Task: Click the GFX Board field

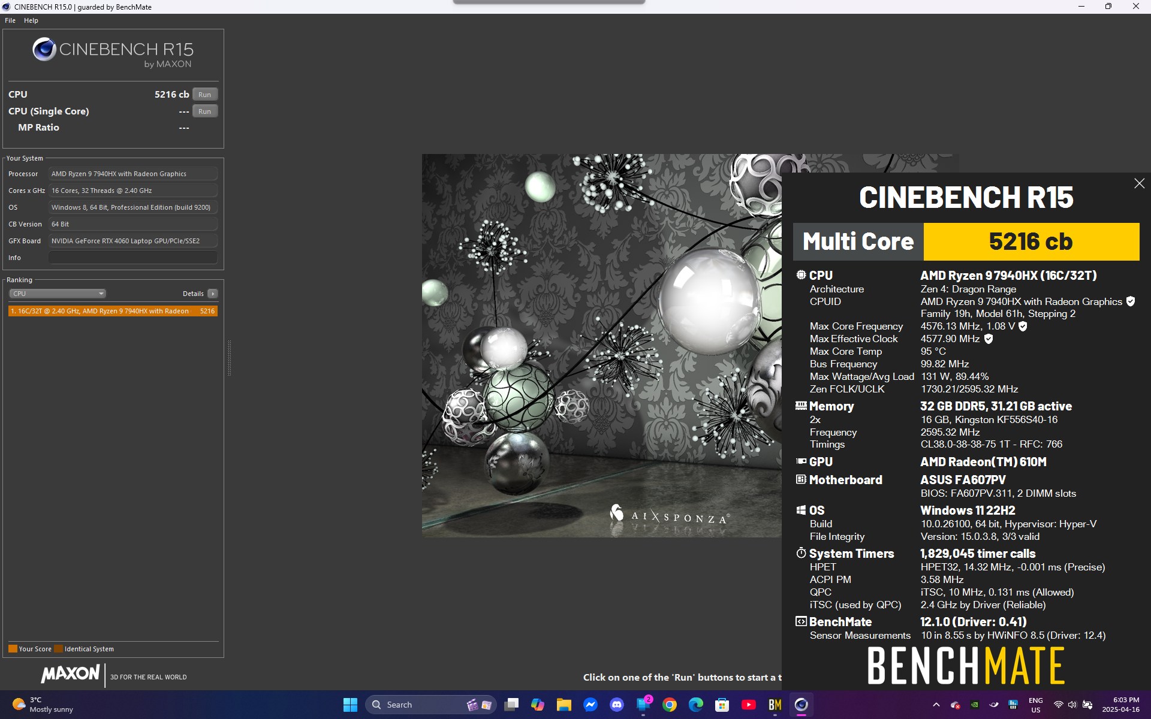Action: pos(132,241)
